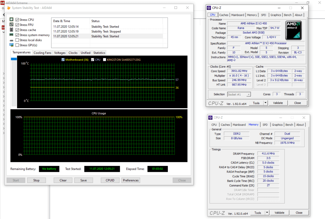The width and height of the screenshot is (325, 219).
Task: Open the Statistics tab
Action: 99,53
